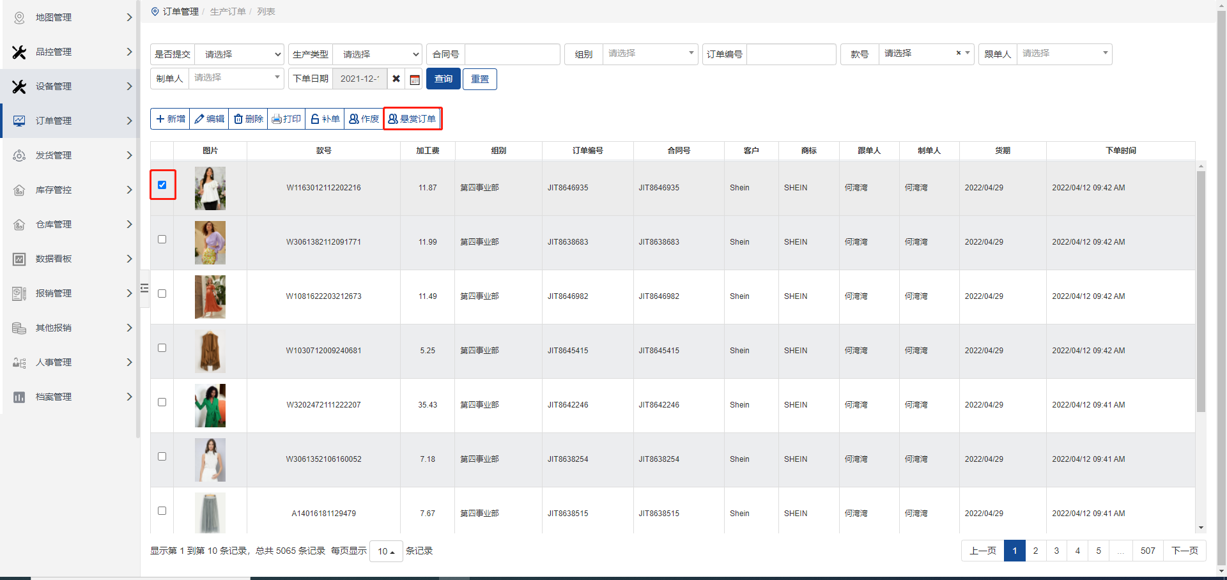Click the 删除 trash toolbar button
Viewport: 1227px width, 580px height.
pyautogui.click(x=248, y=119)
